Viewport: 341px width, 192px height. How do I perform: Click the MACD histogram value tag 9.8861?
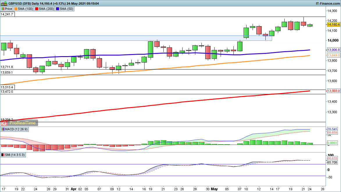coord(332,143)
